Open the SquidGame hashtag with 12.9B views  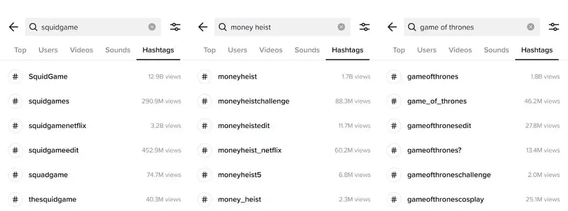point(95,77)
